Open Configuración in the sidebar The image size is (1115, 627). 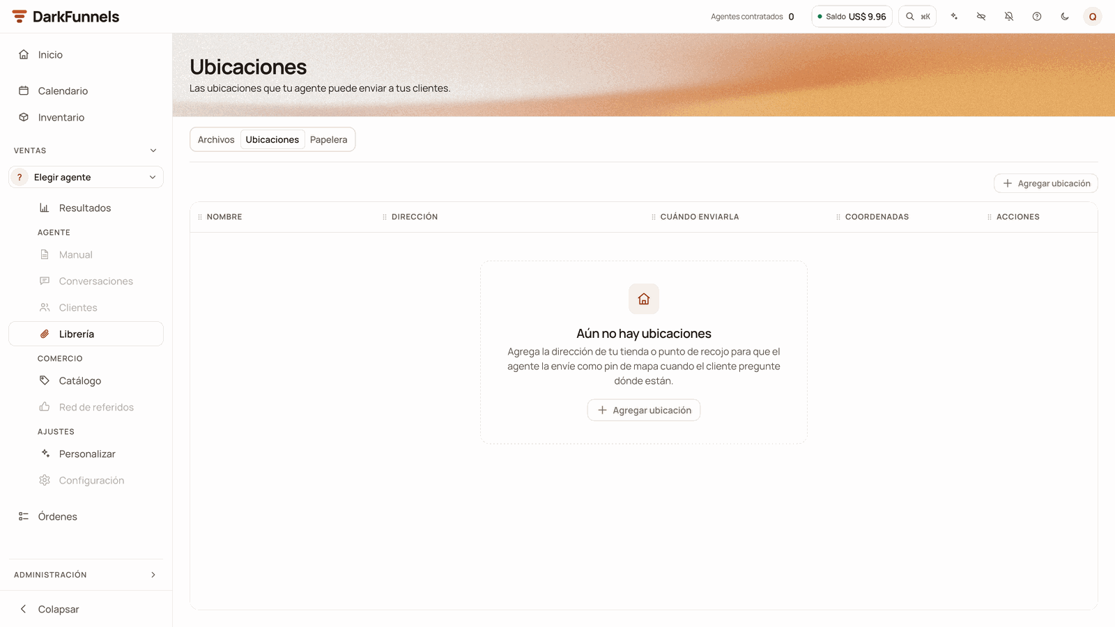(x=86, y=480)
